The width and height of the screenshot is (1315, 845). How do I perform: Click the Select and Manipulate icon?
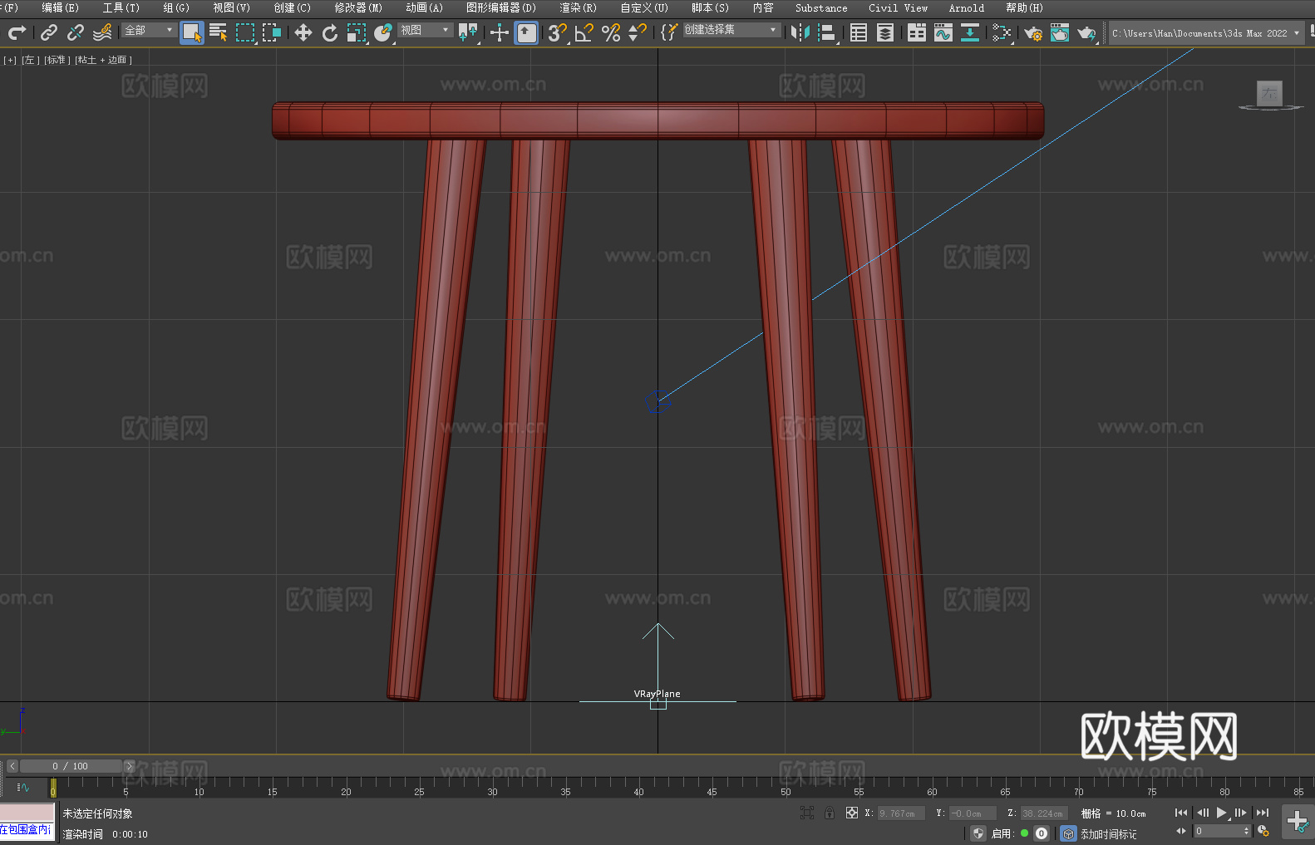[x=499, y=32]
